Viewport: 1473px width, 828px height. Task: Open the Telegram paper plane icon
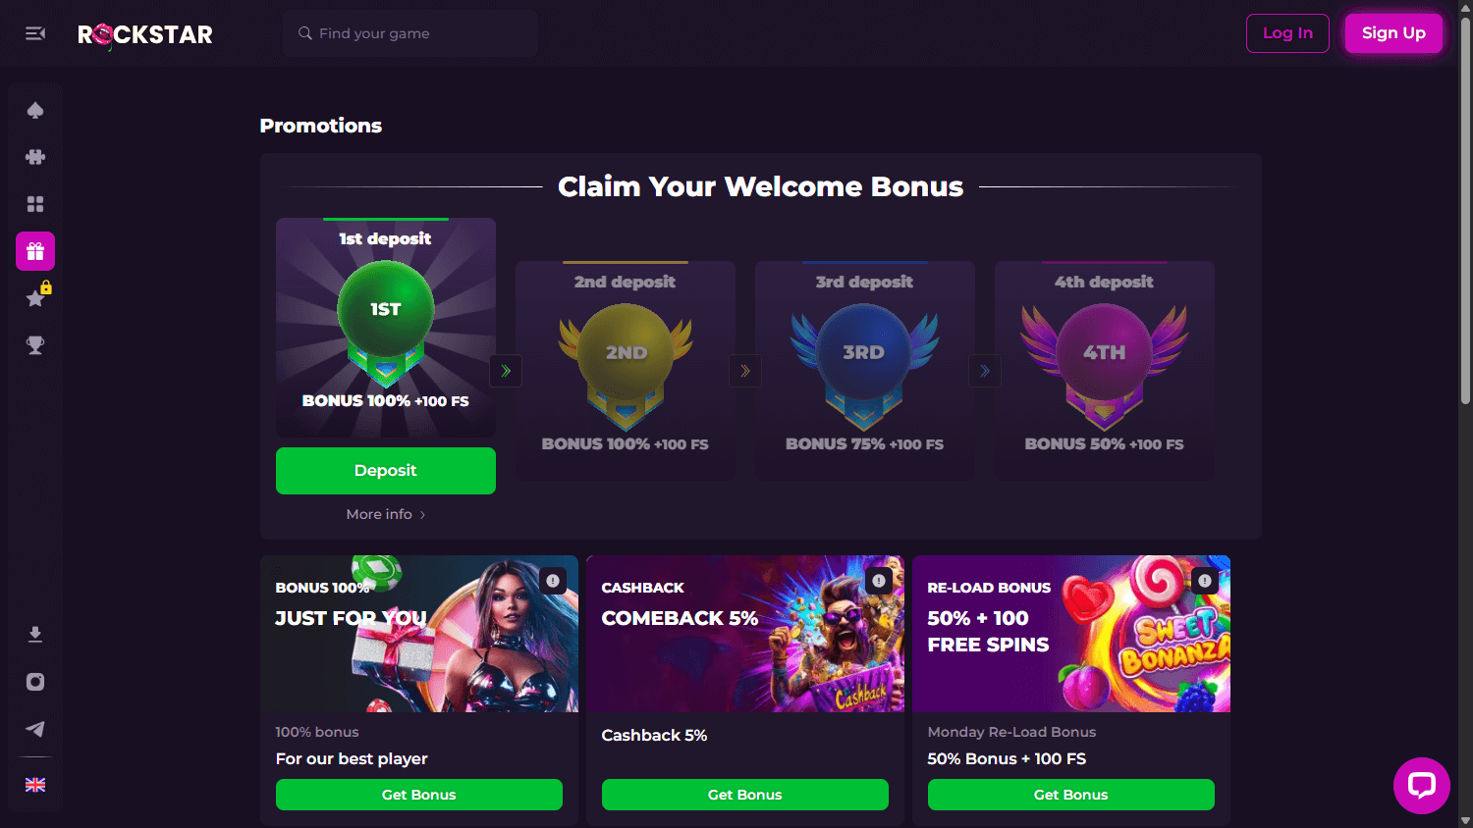click(x=35, y=729)
